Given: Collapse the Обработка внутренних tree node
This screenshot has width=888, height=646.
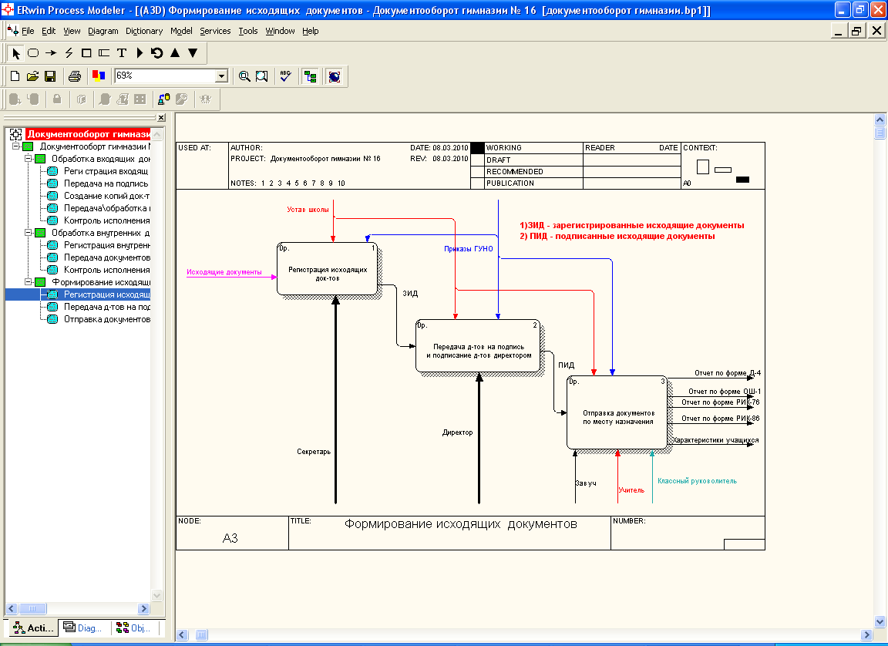Looking at the screenshot, I should (28, 233).
